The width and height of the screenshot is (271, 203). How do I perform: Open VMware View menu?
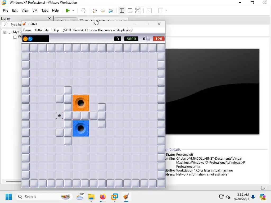[25, 11]
